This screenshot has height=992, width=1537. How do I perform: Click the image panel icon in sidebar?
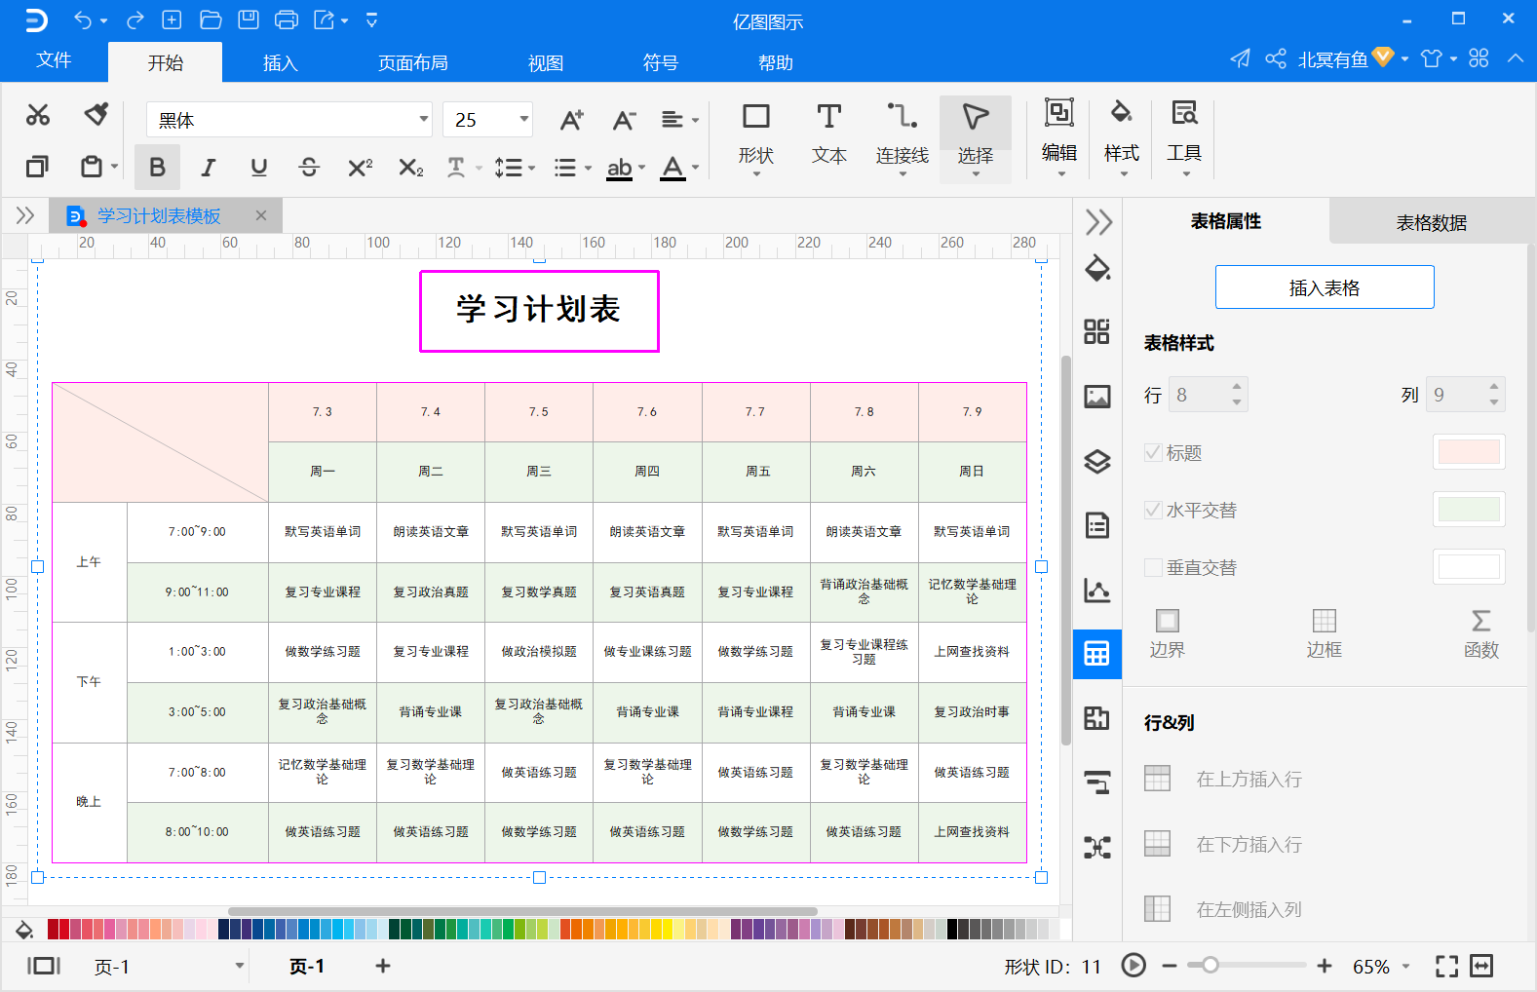[1097, 397]
